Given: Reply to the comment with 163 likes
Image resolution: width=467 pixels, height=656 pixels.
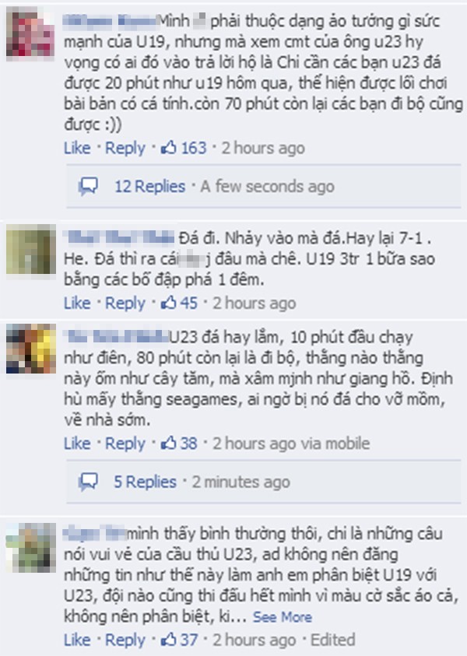Looking at the screenshot, I should tap(125, 148).
